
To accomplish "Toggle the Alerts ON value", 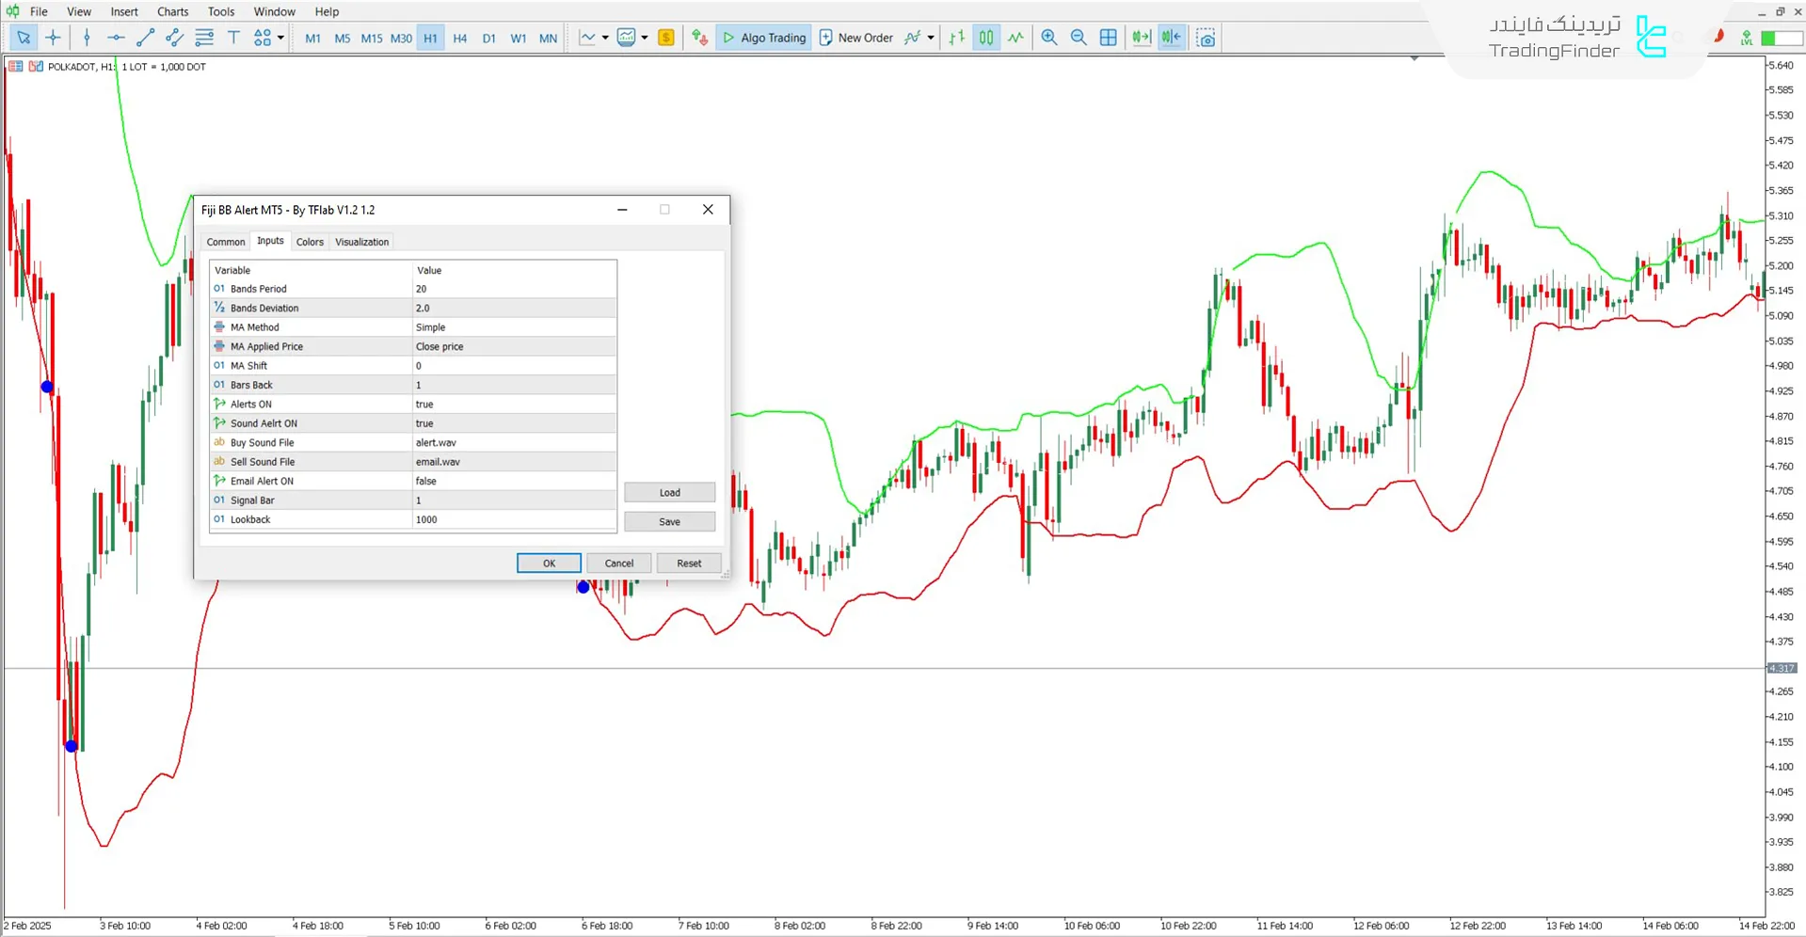I will pyautogui.click(x=513, y=405).
